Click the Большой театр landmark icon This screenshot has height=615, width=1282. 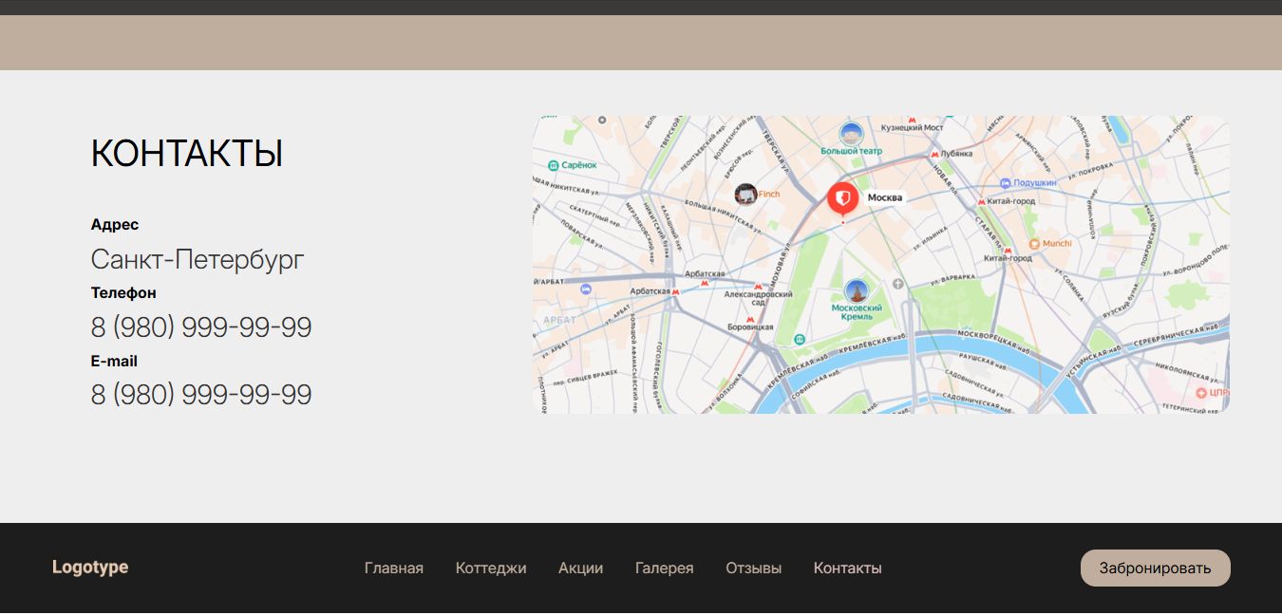click(x=852, y=134)
